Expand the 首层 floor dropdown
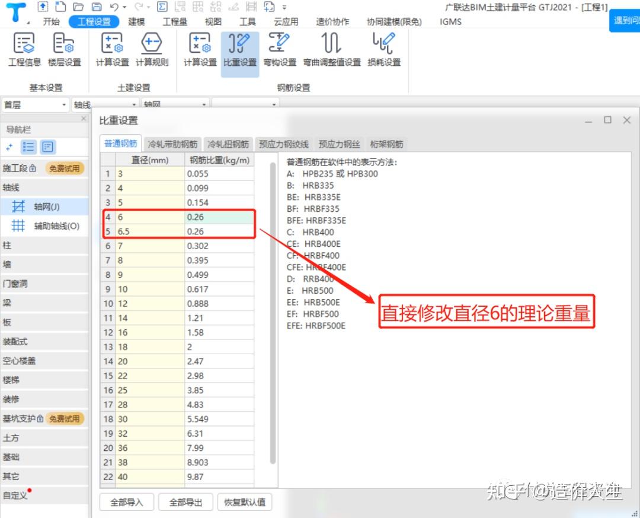Screen dimensions: 640x518 [x=35, y=105]
